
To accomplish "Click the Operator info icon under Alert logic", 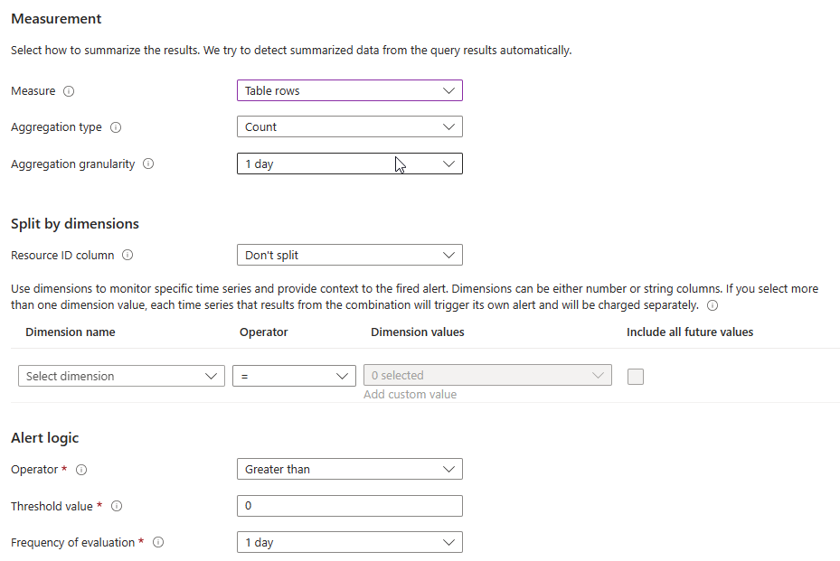I will (81, 469).
